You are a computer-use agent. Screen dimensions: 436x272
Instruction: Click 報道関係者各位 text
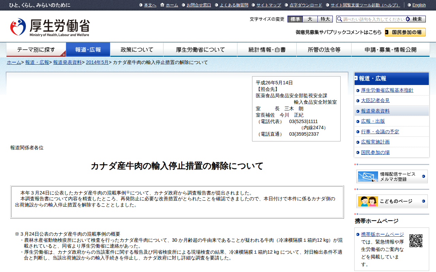click(x=27, y=148)
